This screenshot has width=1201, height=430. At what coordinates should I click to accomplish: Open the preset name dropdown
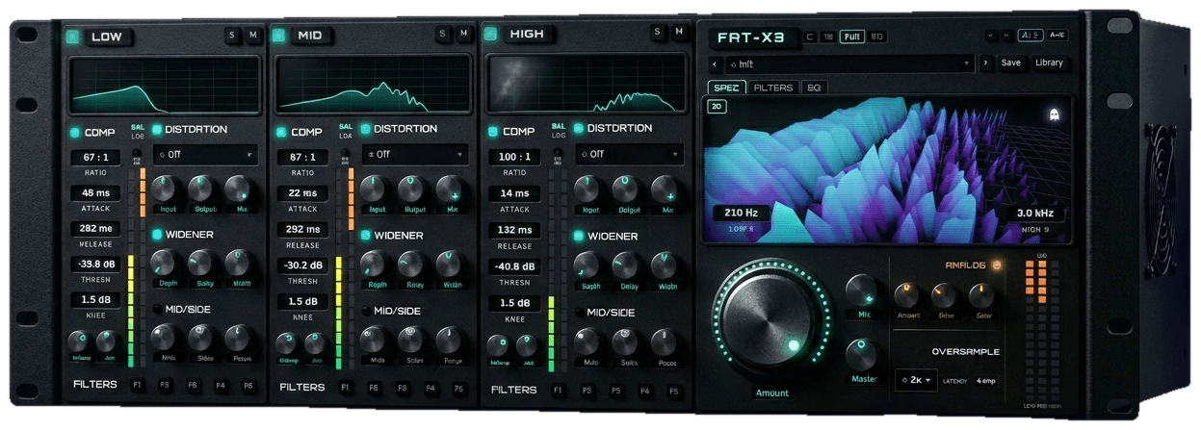[x=850, y=63]
